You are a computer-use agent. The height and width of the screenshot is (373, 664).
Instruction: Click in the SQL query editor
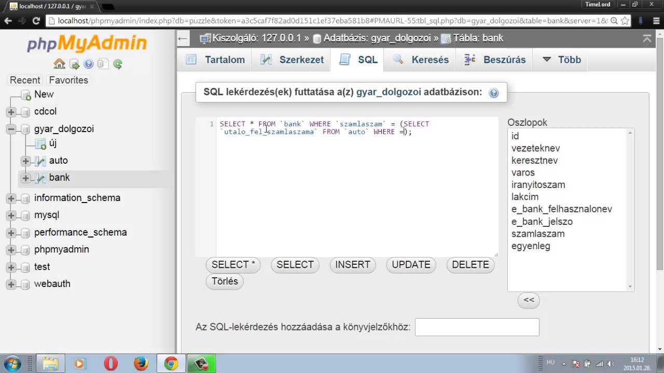pos(357,187)
